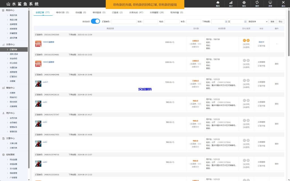
Task: Click the 搜索 search button
Action: tap(272, 21)
